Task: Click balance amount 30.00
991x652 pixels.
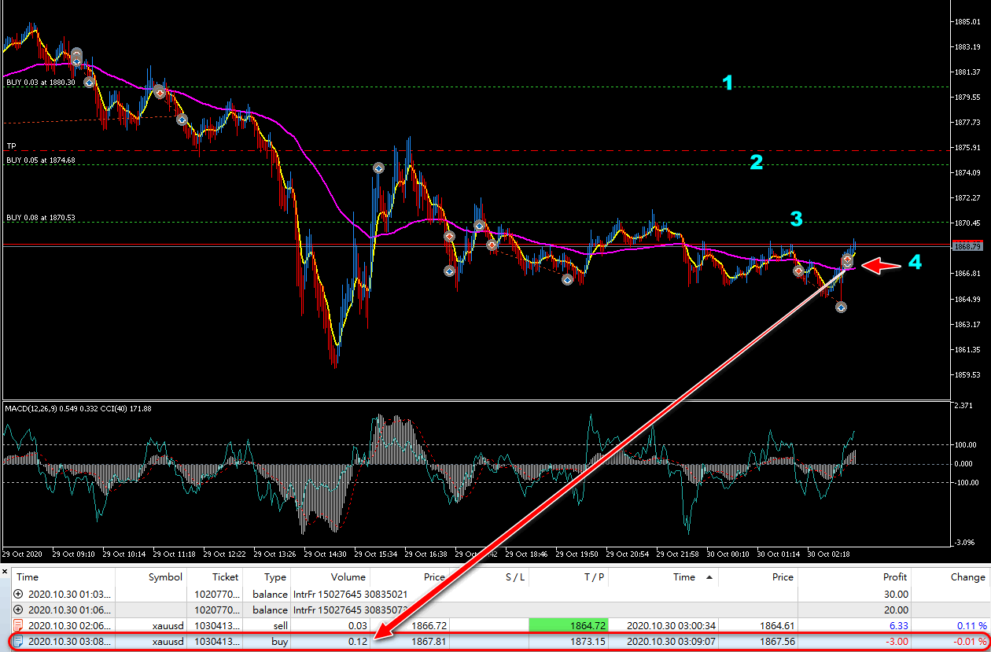Action: [x=897, y=595]
